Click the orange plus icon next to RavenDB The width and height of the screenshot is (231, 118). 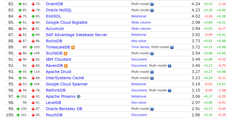[x=66, y=66]
